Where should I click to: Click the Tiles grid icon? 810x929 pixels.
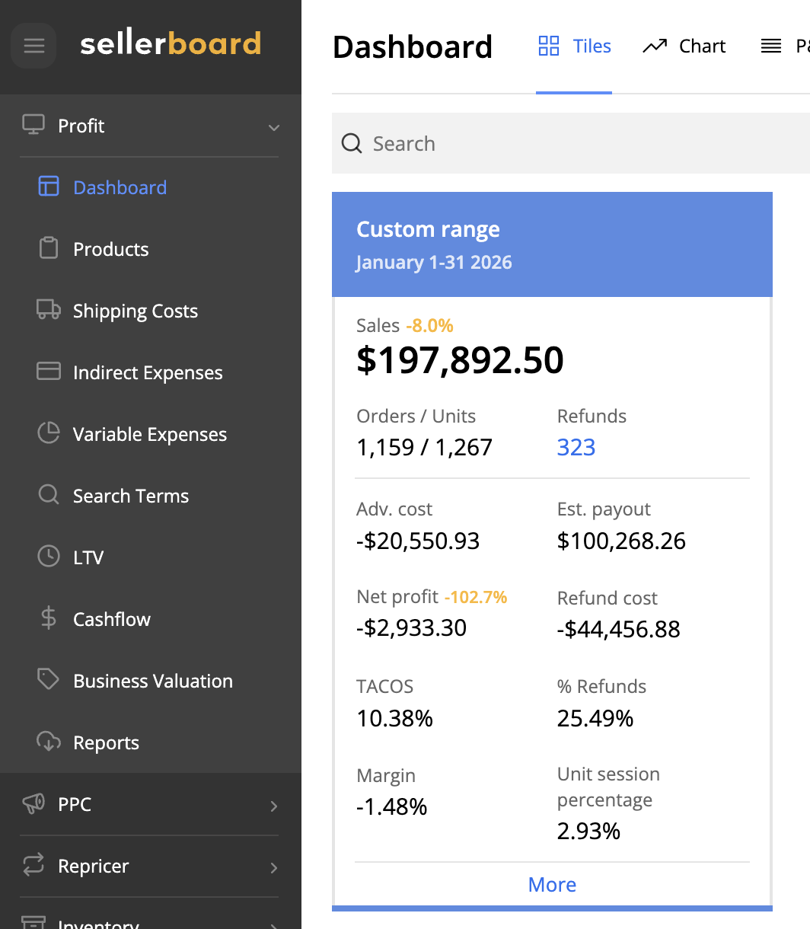(549, 46)
